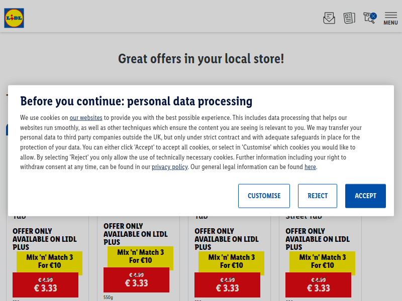This screenshot has height=301, width=402.
Task: Click fourth product's Lidl Plus offer text
Action: (x=318, y=239)
